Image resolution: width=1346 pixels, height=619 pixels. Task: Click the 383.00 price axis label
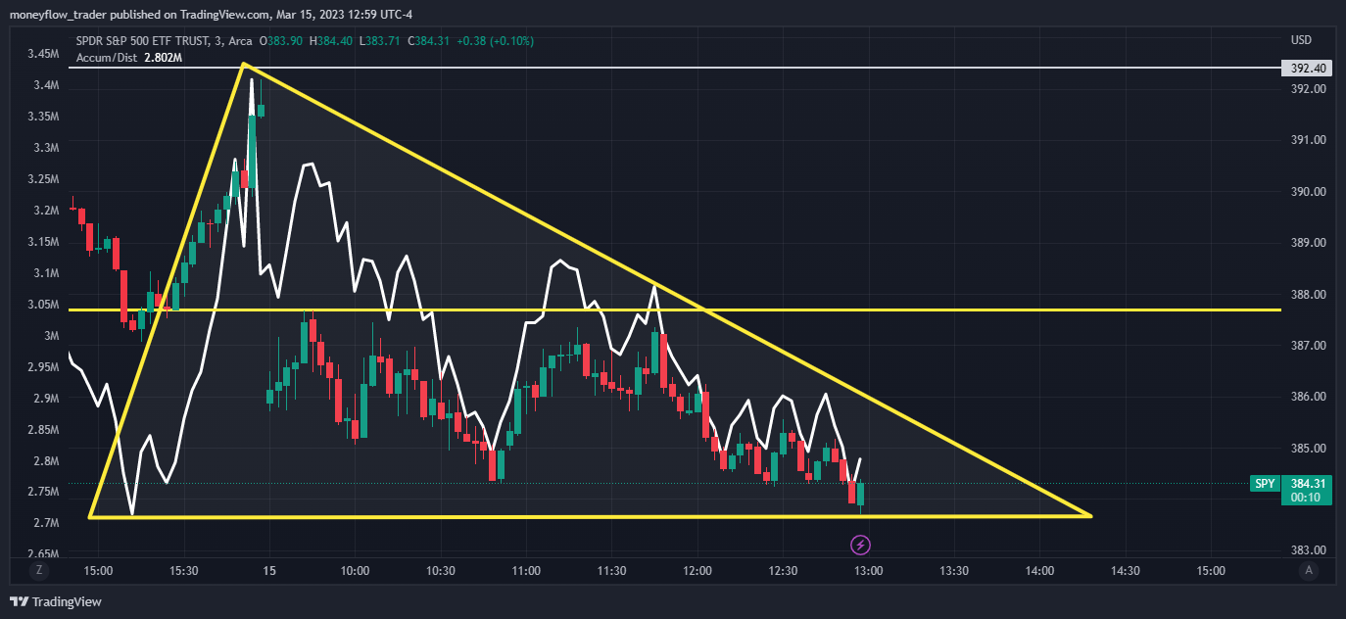tap(1308, 550)
